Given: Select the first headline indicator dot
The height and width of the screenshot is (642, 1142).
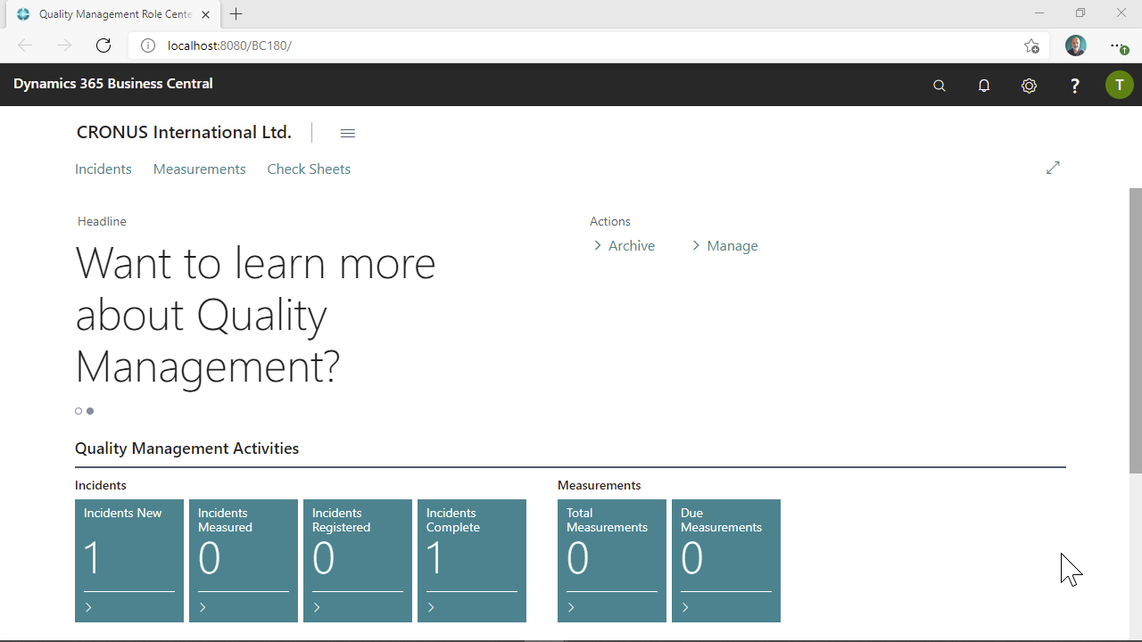Looking at the screenshot, I should pyautogui.click(x=79, y=411).
